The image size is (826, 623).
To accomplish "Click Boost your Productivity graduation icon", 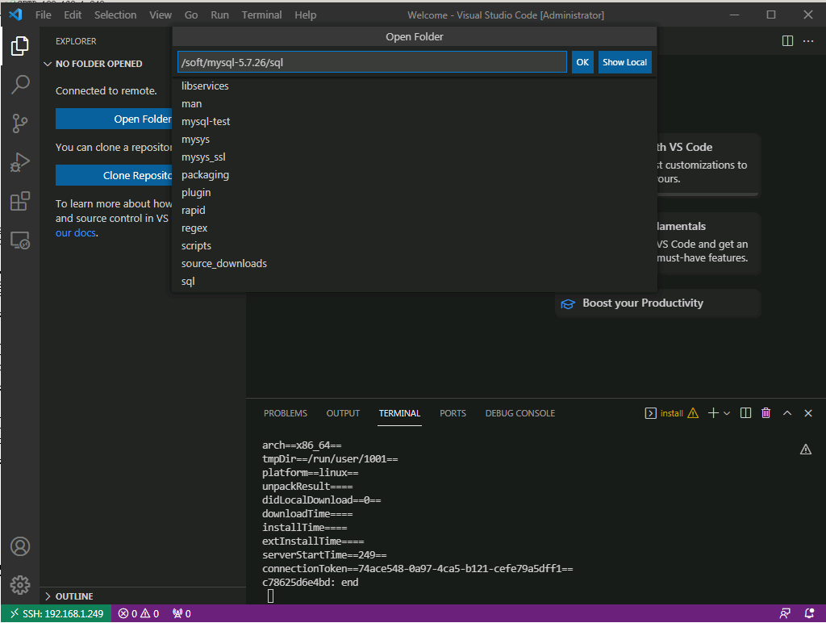I will (568, 304).
